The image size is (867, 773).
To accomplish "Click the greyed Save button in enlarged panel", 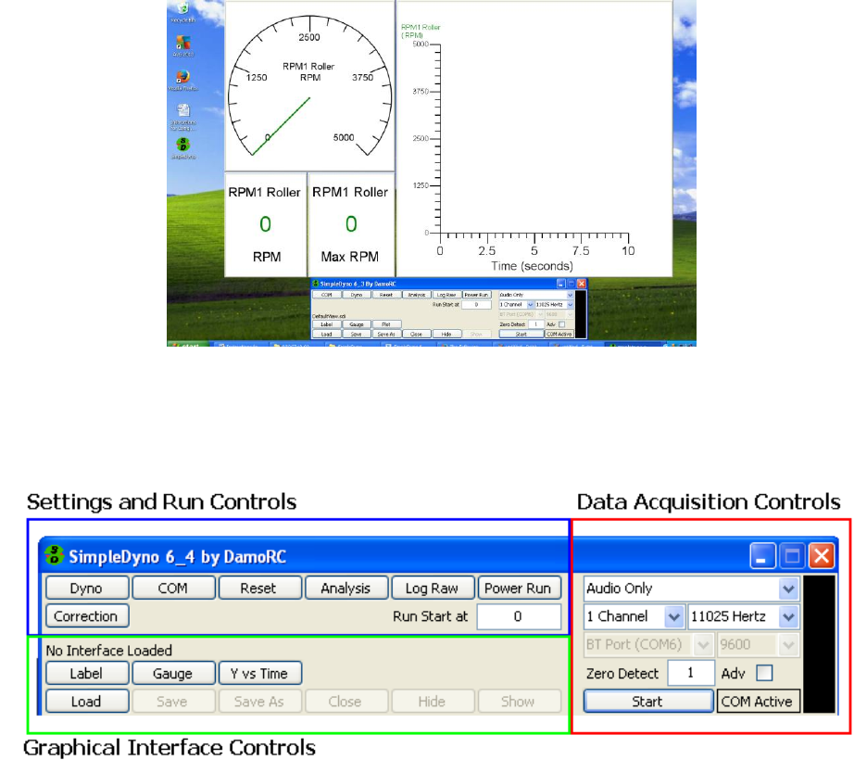I will click(173, 701).
